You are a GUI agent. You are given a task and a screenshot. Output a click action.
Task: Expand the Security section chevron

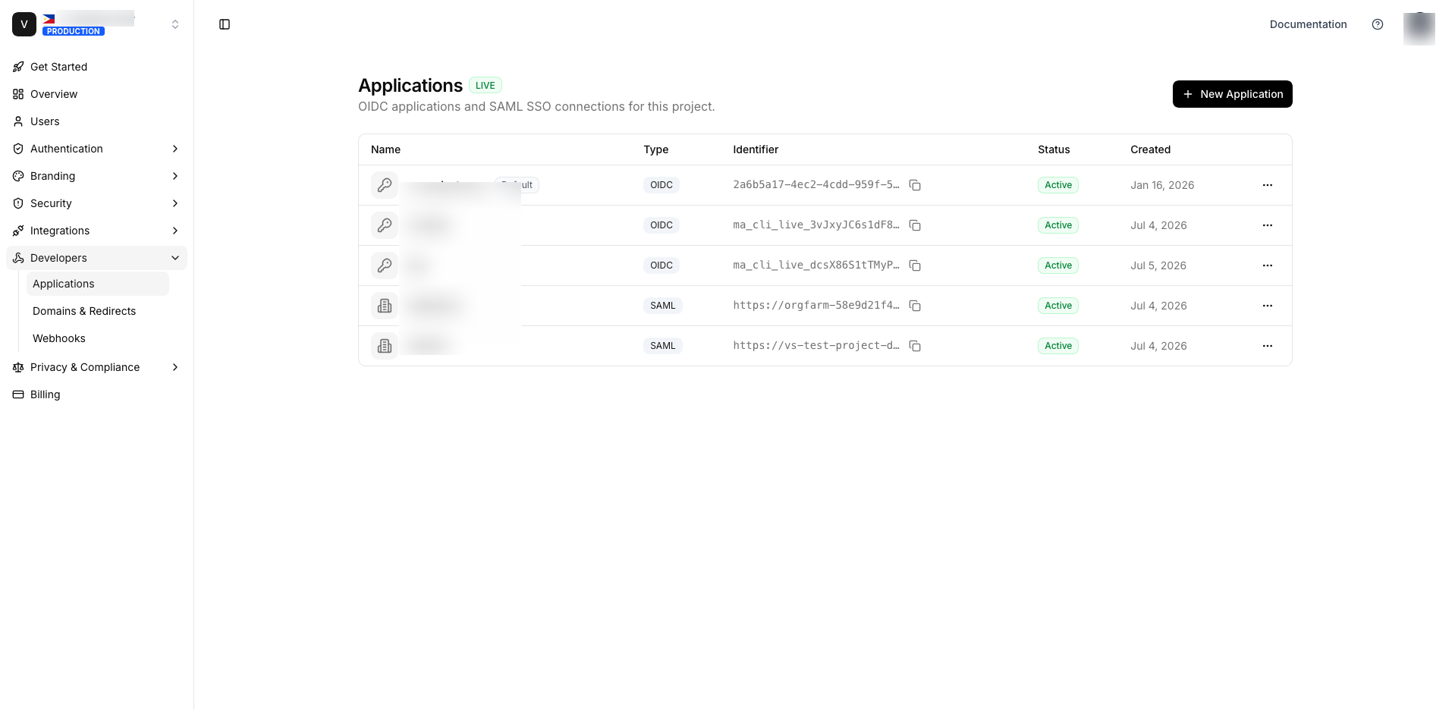[175, 203]
